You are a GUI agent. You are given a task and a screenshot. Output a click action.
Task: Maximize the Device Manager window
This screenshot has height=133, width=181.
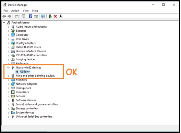[163, 5]
